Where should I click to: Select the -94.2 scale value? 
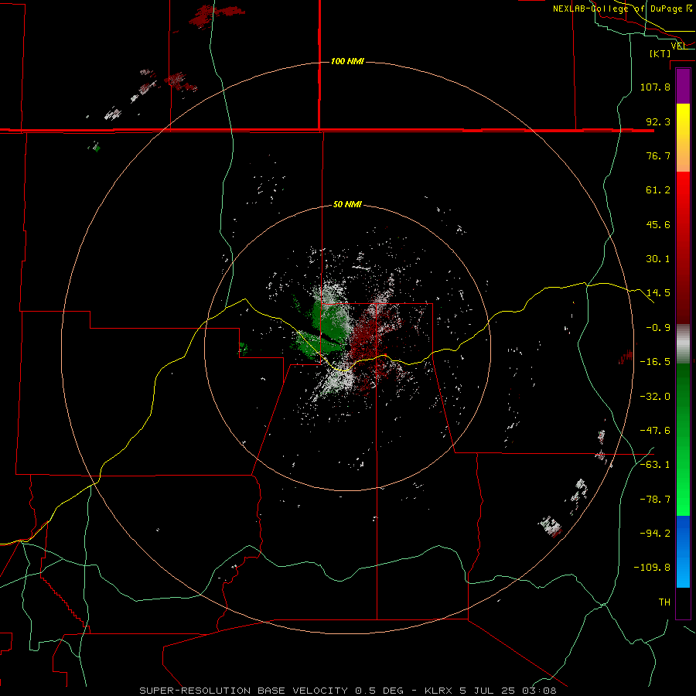655,534
